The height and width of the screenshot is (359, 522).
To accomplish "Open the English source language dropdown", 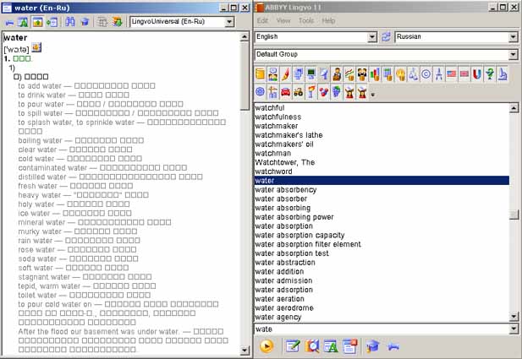I will point(372,37).
